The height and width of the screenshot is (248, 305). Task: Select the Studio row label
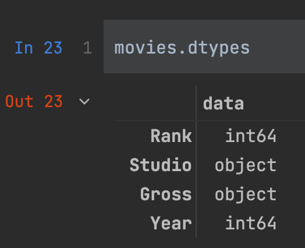pyautogui.click(x=161, y=165)
